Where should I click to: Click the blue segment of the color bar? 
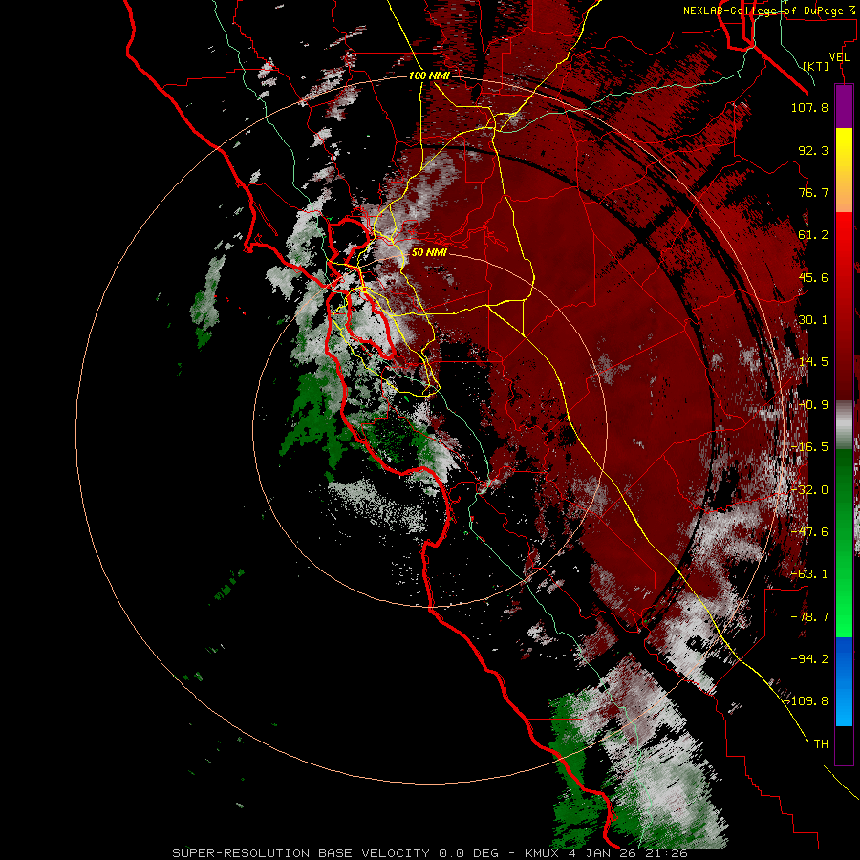tap(844, 681)
